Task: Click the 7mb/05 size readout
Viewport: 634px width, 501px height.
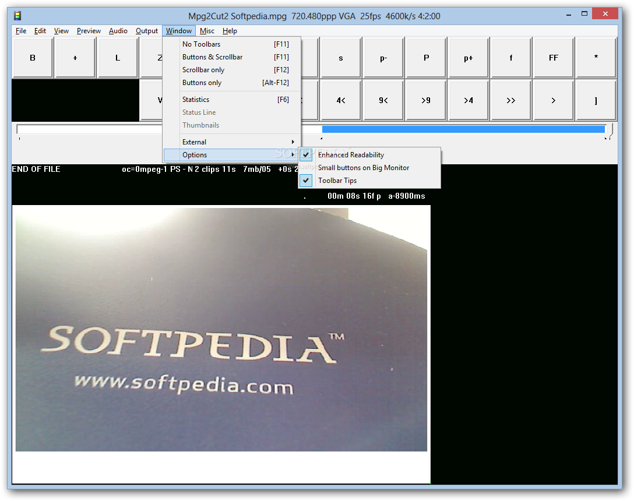Action: pyautogui.click(x=257, y=169)
